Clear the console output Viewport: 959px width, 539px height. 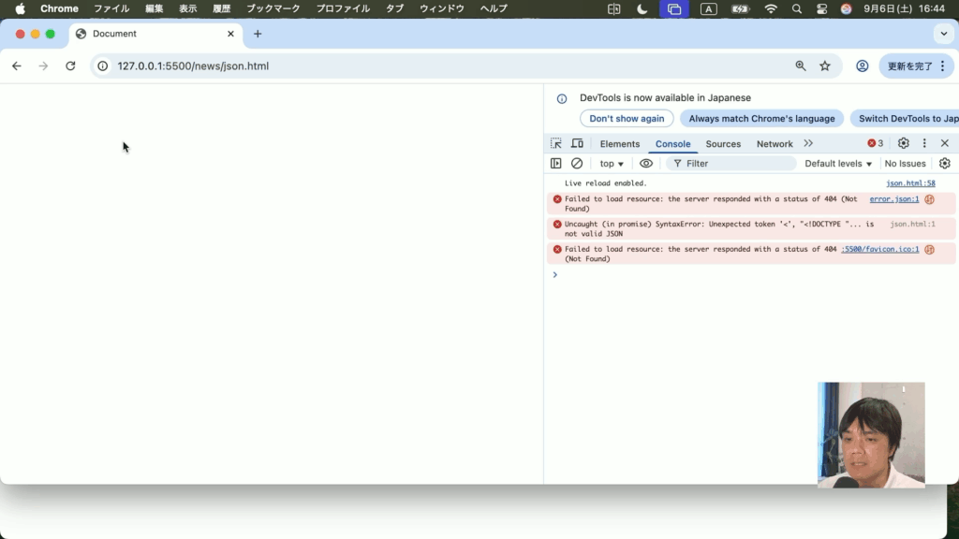tap(577, 164)
